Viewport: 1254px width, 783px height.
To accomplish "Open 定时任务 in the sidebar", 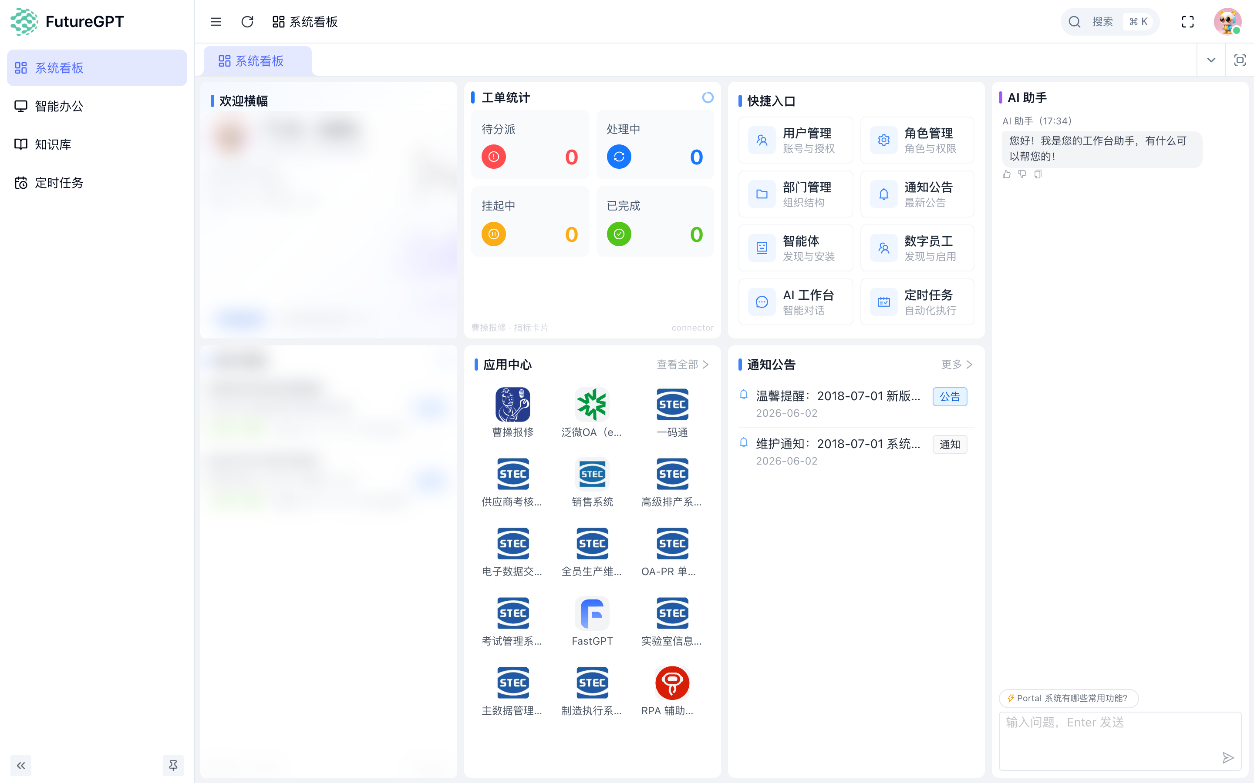I will (x=97, y=183).
